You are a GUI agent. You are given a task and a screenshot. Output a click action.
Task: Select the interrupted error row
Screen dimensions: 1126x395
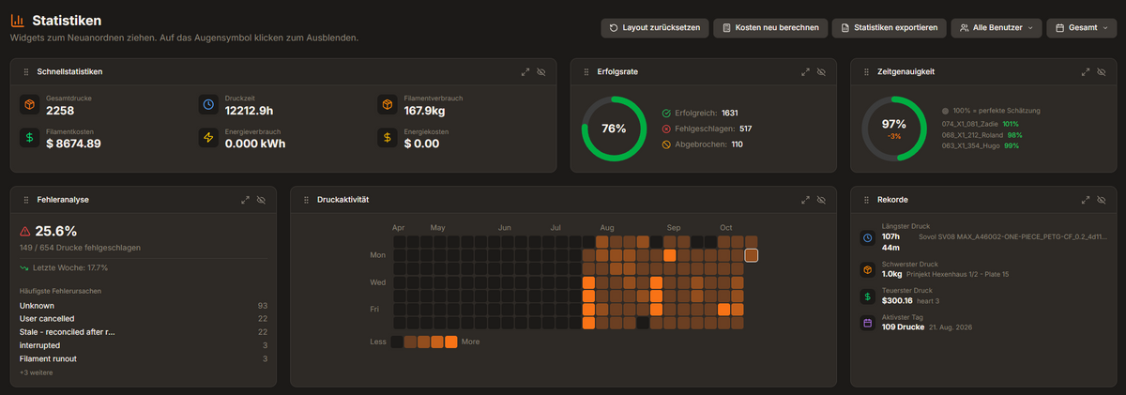click(144, 345)
